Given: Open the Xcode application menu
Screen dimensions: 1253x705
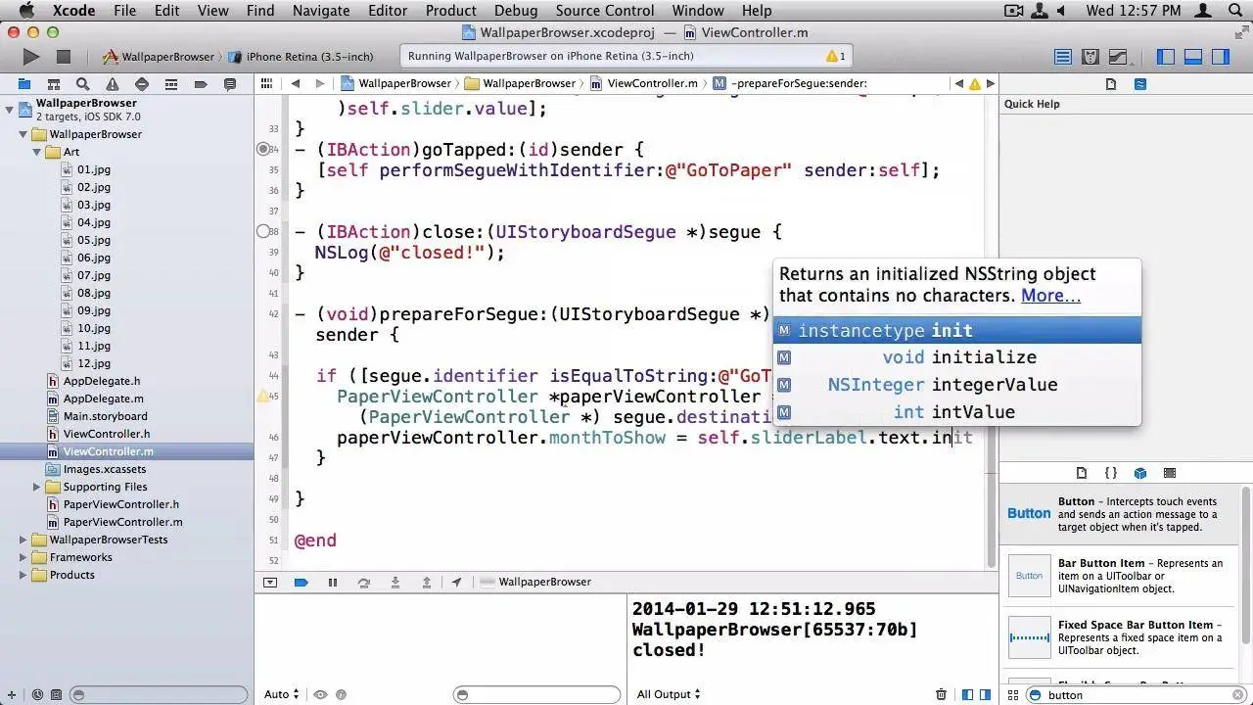Looking at the screenshot, I should pos(73,11).
